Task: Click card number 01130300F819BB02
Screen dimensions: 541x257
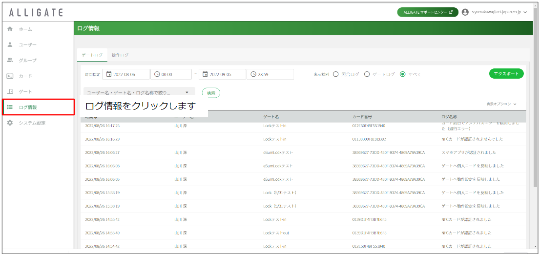Action: [x=369, y=139]
